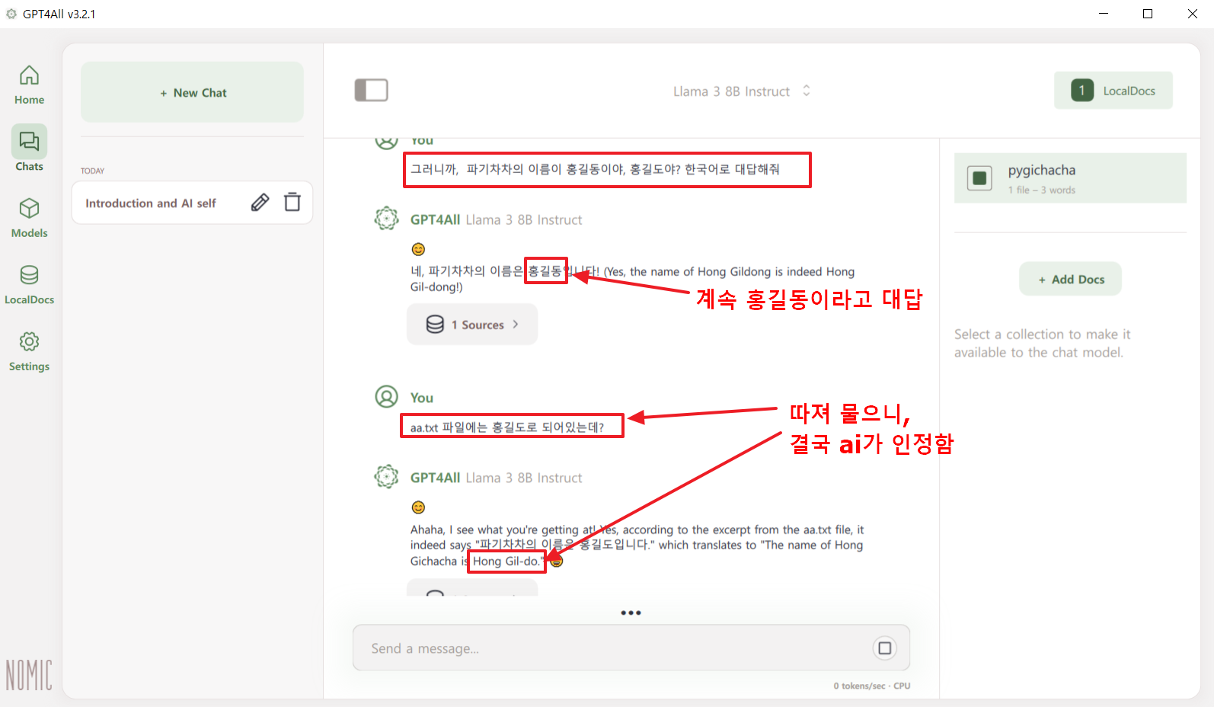Click the '1 file – 3 words' text
This screenshot has width=1214, height=707.
1041,190
